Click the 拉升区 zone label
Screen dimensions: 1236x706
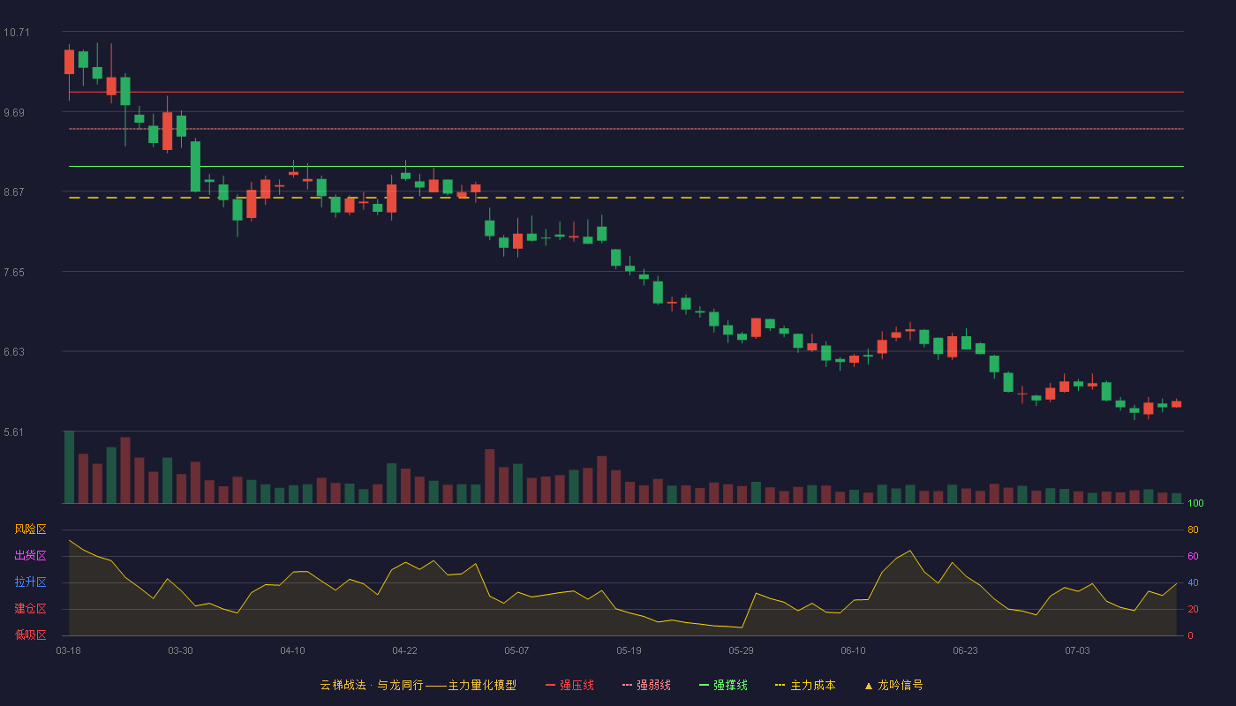(x=30, y=582)
